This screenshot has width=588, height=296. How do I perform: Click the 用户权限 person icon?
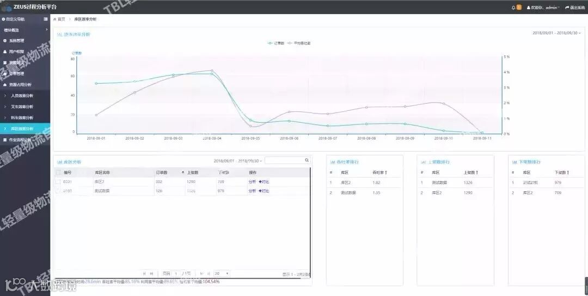(x=5, y=52)
